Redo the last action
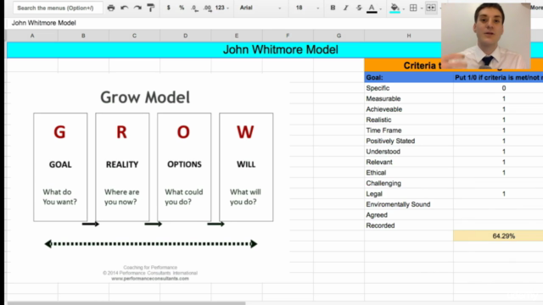The width and height of the screenshot is (543, 305). point(137,8)
